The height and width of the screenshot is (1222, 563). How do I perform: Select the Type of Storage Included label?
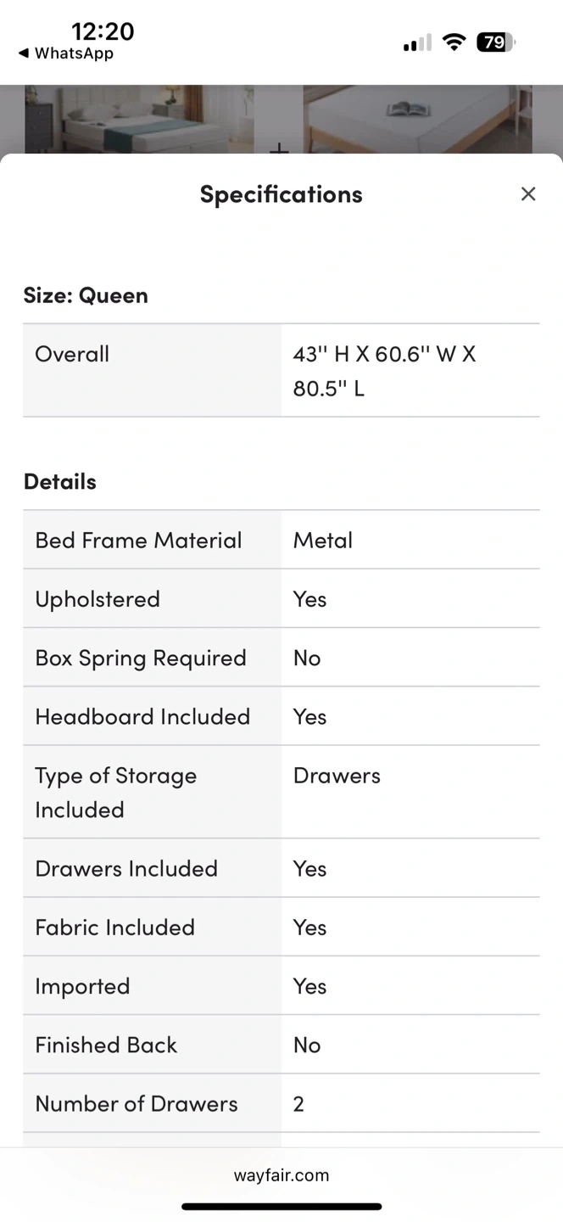115,792
